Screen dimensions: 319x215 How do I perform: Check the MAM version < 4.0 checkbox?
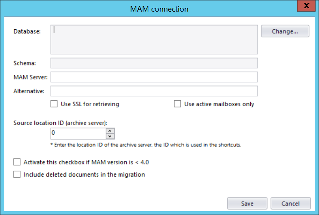[17, 162]
